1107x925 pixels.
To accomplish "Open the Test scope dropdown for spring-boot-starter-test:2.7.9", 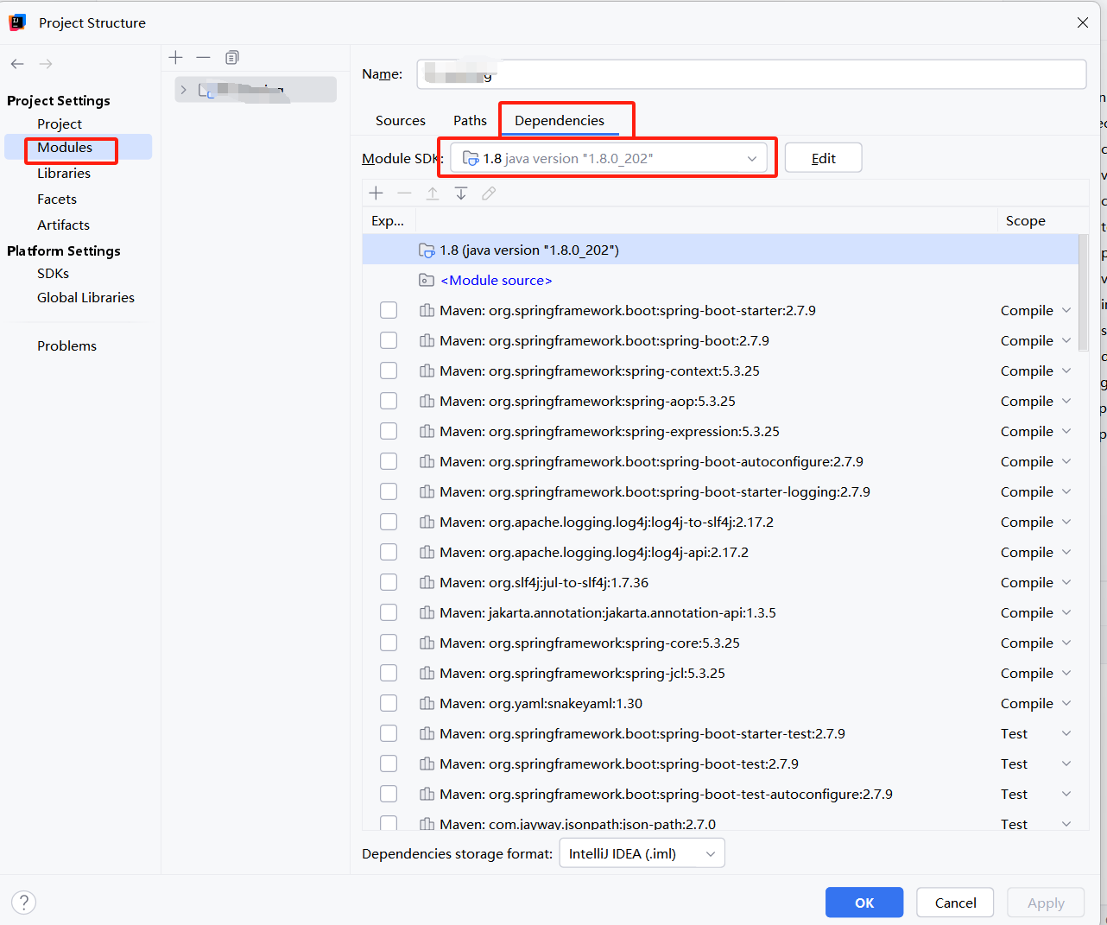I will coord(1035,733).
